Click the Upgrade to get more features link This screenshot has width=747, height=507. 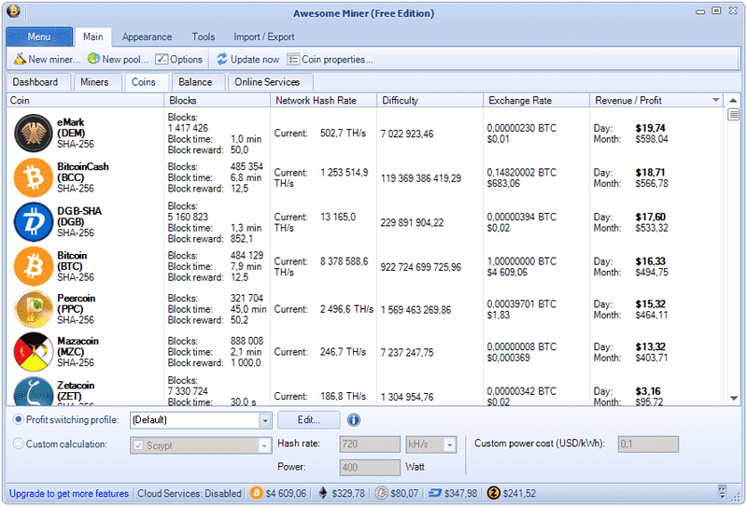[68, 493]
